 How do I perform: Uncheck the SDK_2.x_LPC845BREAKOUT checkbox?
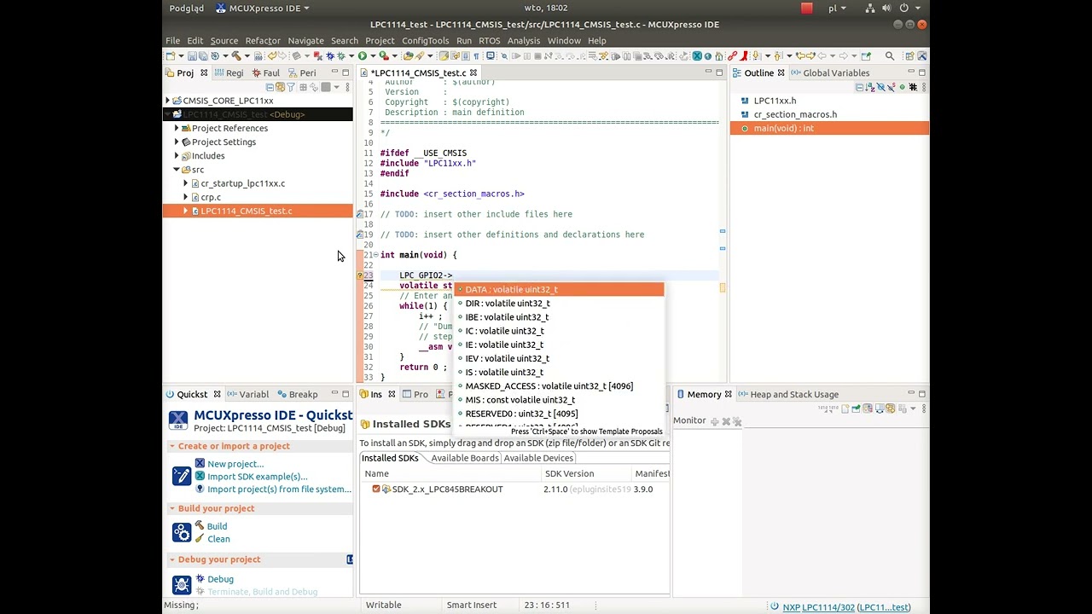click(x=376, y=489)
